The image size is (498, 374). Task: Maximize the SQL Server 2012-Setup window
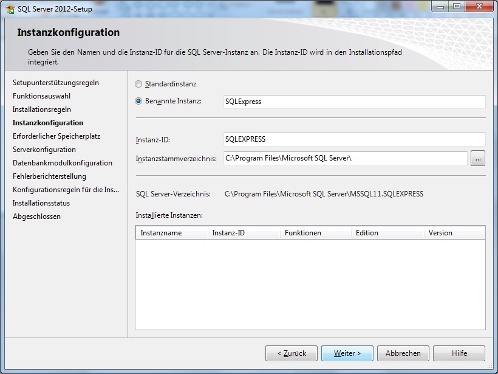click(456, 7)
